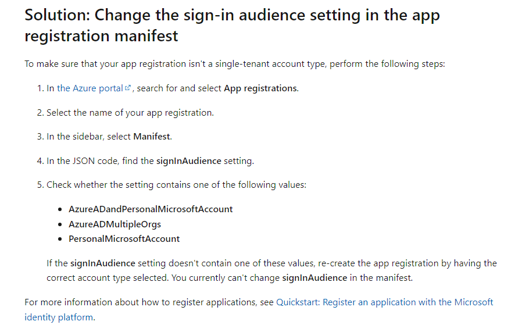Click 'signInAudience' in 'If the signInAudience setting'
The image size is (511, 332).
point(103,263)
